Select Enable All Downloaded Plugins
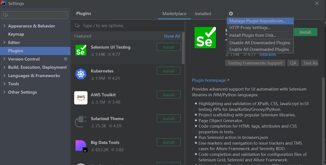Screen dimensions: 326x165 pyautogui.click(x=260, y=49)
